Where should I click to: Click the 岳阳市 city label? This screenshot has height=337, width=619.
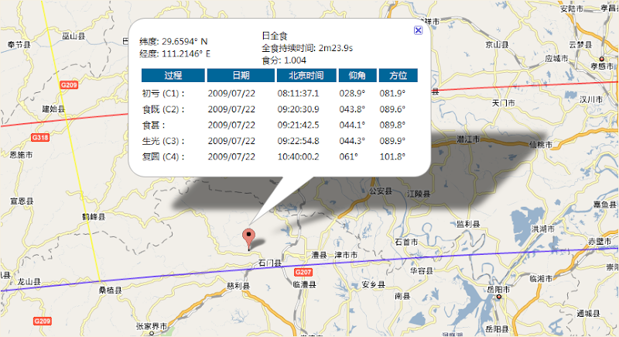(498, 290)
